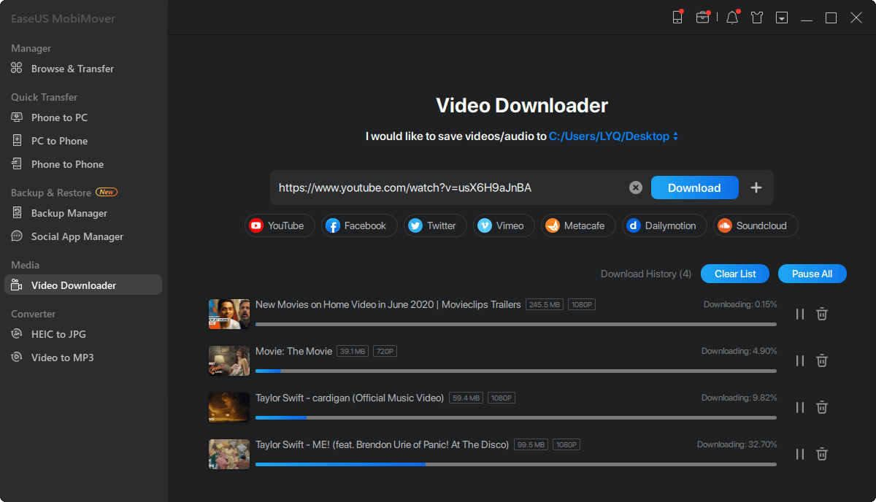Viewport: 876px width, 502px height.
Task: Click the 'Download History (4)' label
Action: pos(646,274)
